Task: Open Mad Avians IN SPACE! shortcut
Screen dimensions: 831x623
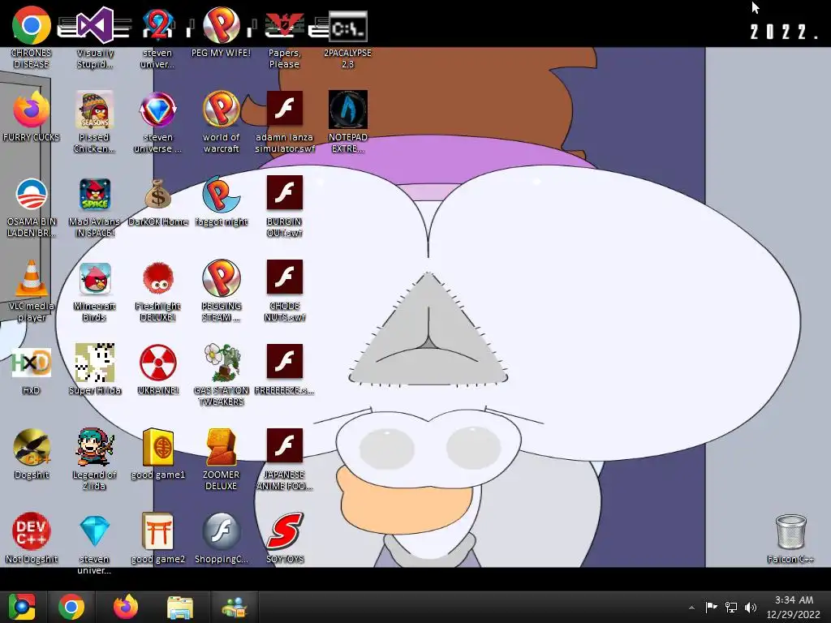Action: point(94,195)
